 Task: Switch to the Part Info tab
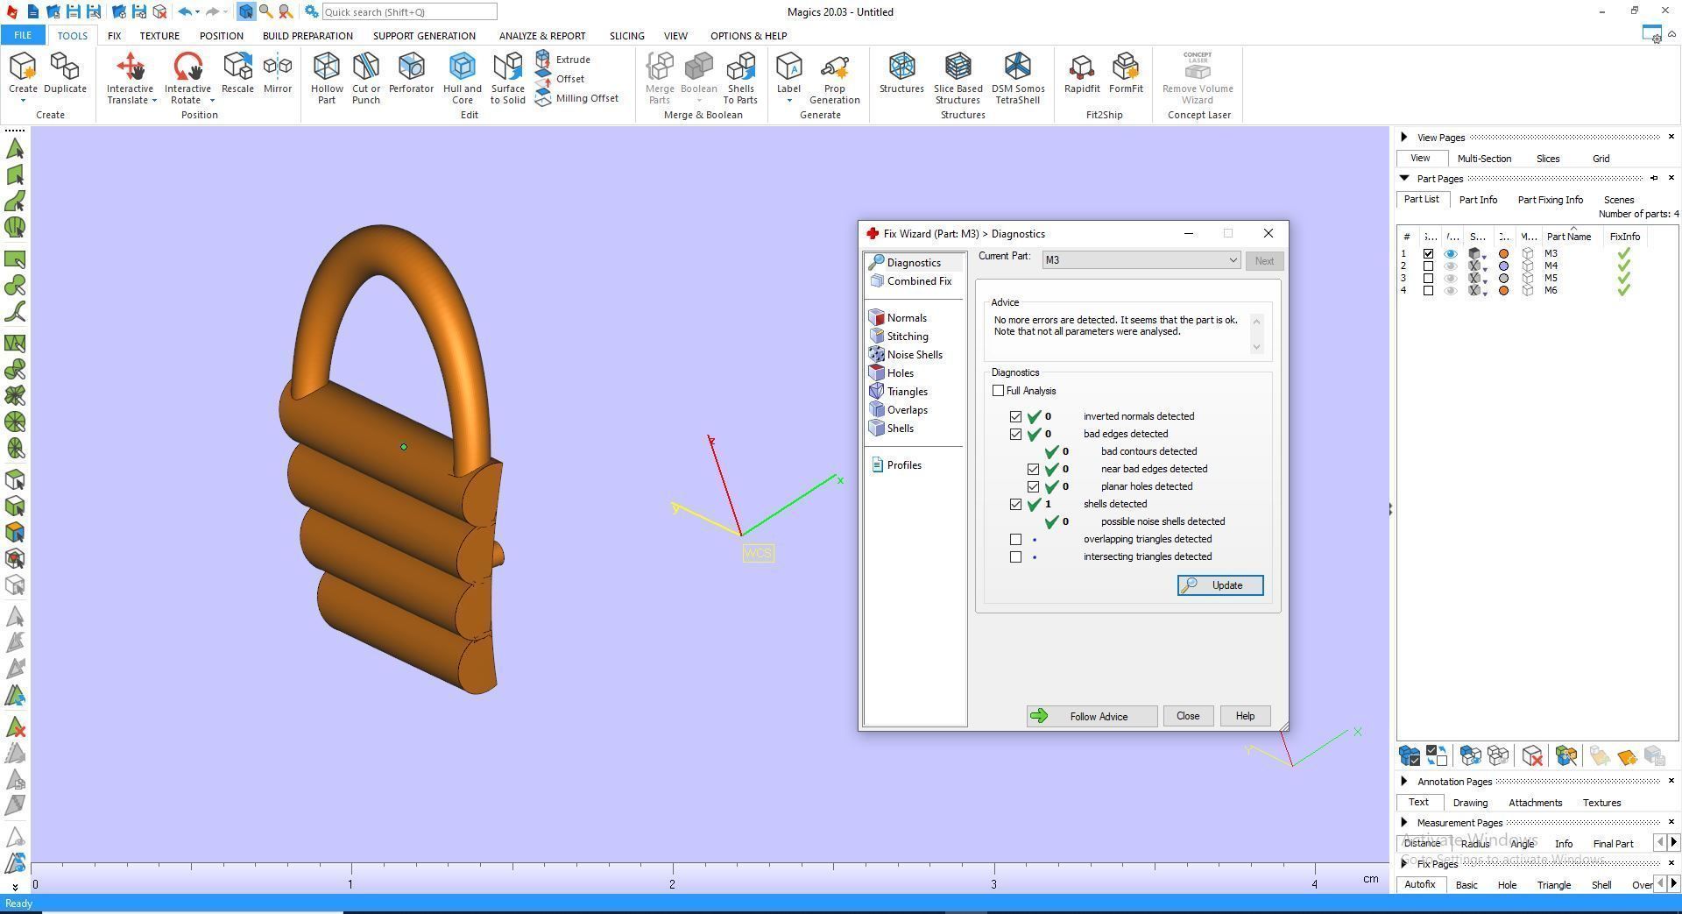click(1478, 200)
